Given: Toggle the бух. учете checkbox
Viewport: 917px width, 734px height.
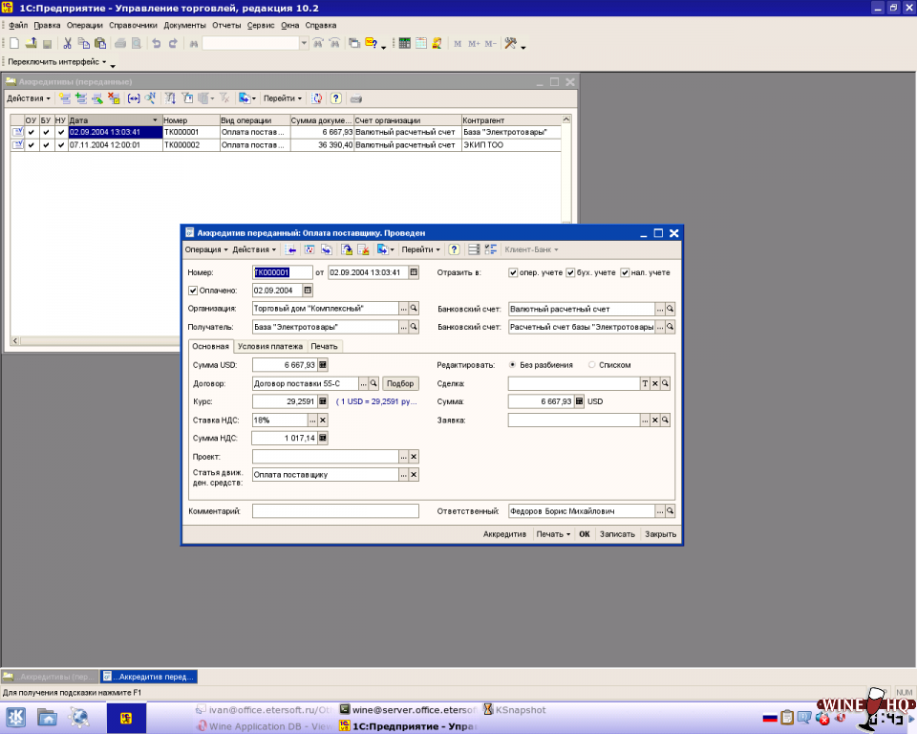Looking at the screenshot, I should 570,272.
